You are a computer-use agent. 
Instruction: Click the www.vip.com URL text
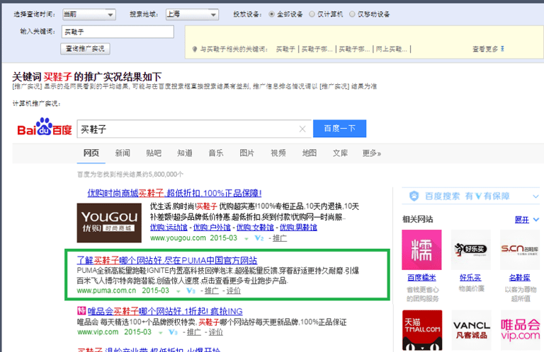click(x=98, y=332)
